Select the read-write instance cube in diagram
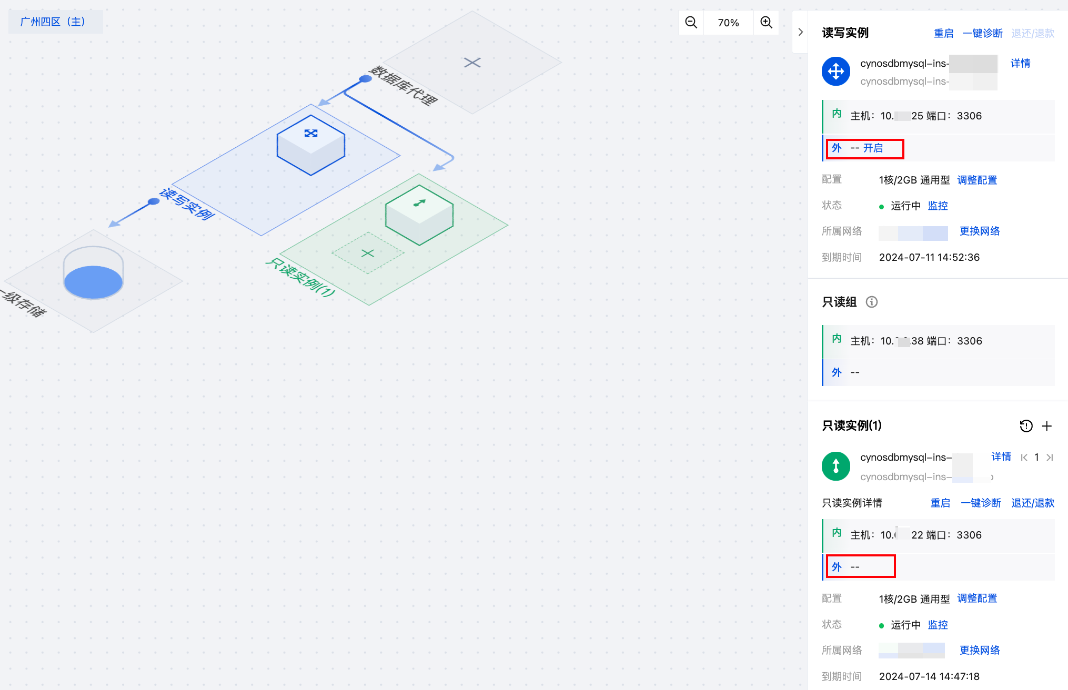The height and width of the screenshot is (690, 1068). (311, 145)
